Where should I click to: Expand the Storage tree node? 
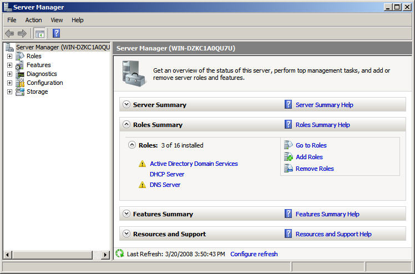[9, 92]
